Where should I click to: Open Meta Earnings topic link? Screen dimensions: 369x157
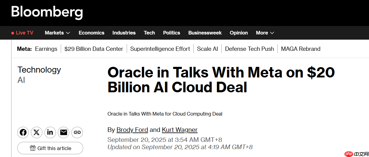(x=46, y=49)
